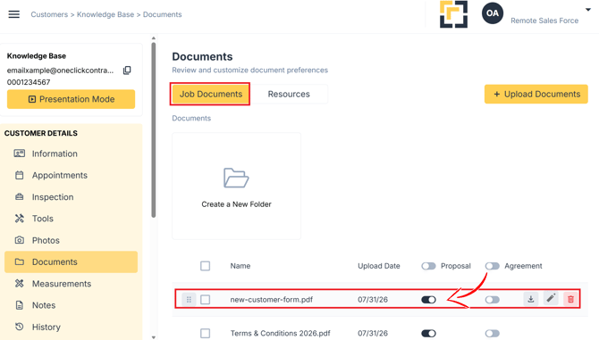Download new-customer-form.pdf
This screenshot has width=599, height=340.
click(531, 299)
